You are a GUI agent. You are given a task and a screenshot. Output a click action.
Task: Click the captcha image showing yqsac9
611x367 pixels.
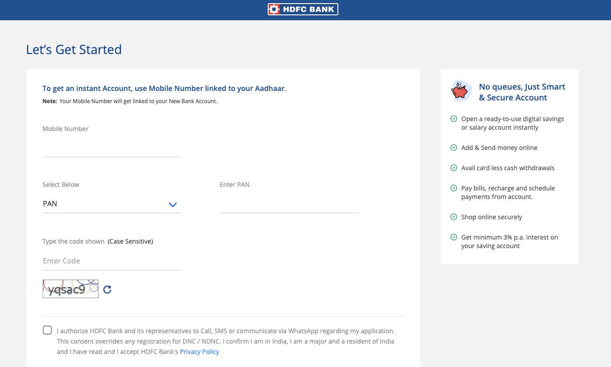[71, 289]
